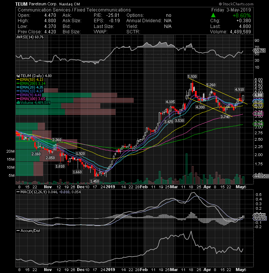This screenshot has width=269, height=273.
Task: Click the yellow 4.13 EMA axis tag
Action: point(258,105)
